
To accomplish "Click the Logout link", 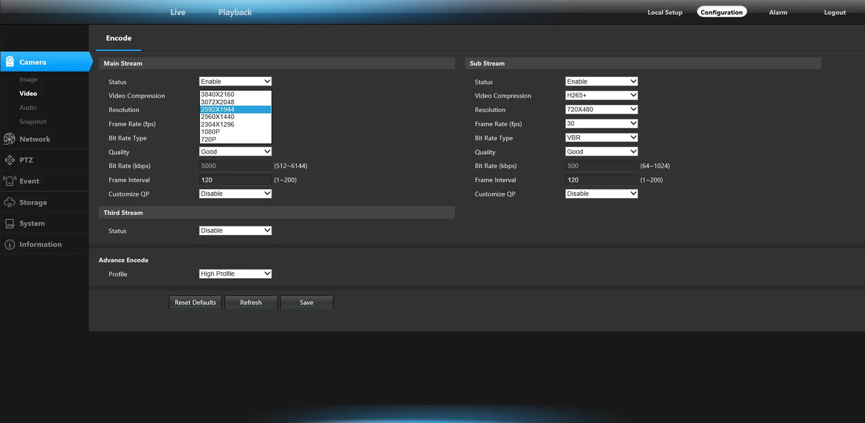I will [x=834, y=13].
